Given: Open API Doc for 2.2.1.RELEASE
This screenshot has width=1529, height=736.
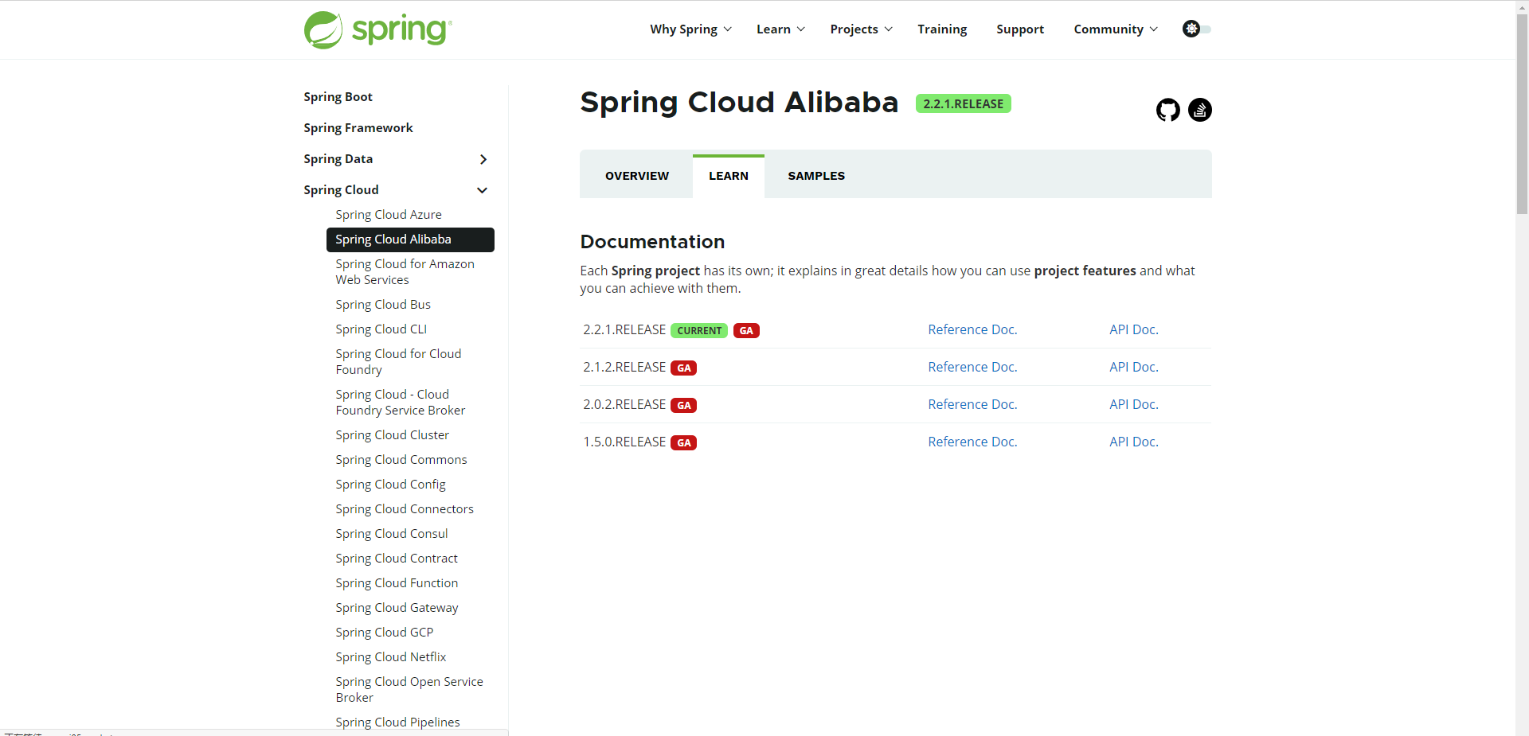Looking at the screenshot, I should click(1132, 329).
